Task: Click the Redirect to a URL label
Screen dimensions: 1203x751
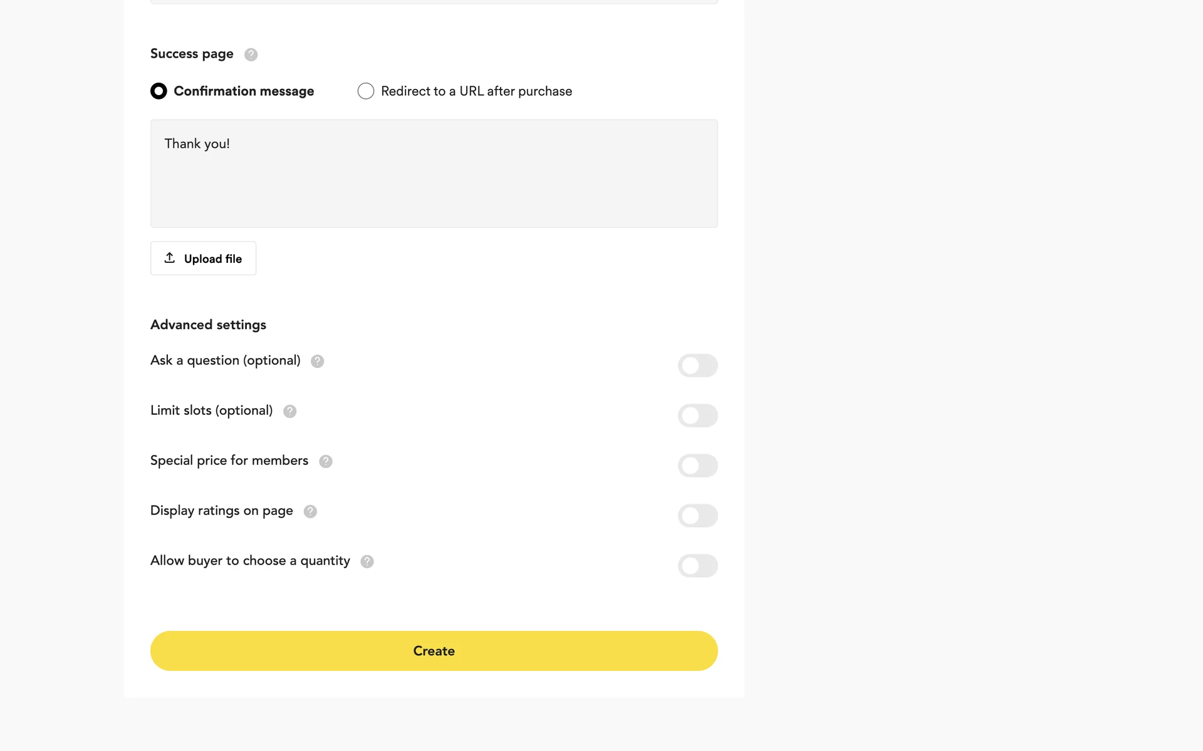Action: coord(476,91)
